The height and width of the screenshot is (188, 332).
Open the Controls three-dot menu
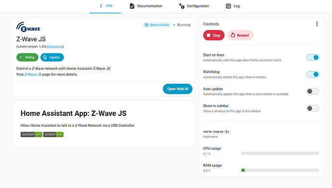point(317,24)
